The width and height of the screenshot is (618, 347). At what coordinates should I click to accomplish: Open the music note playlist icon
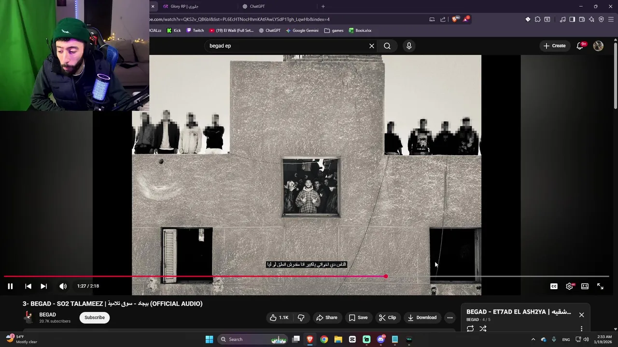(x=562, y=19)
